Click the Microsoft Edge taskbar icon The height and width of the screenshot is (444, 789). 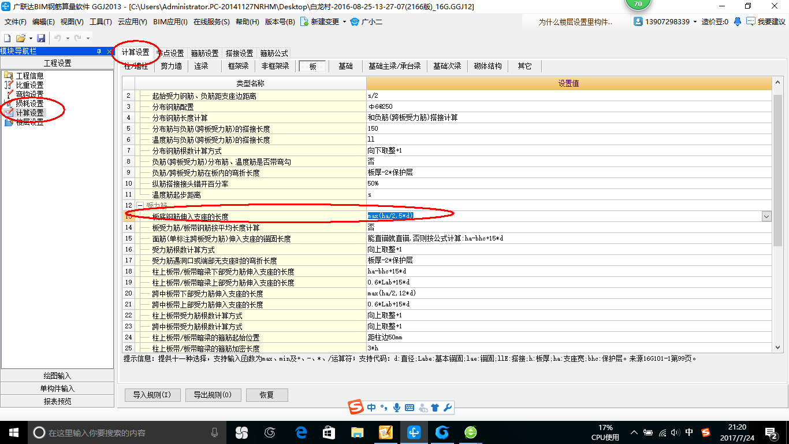coord(301,432)
